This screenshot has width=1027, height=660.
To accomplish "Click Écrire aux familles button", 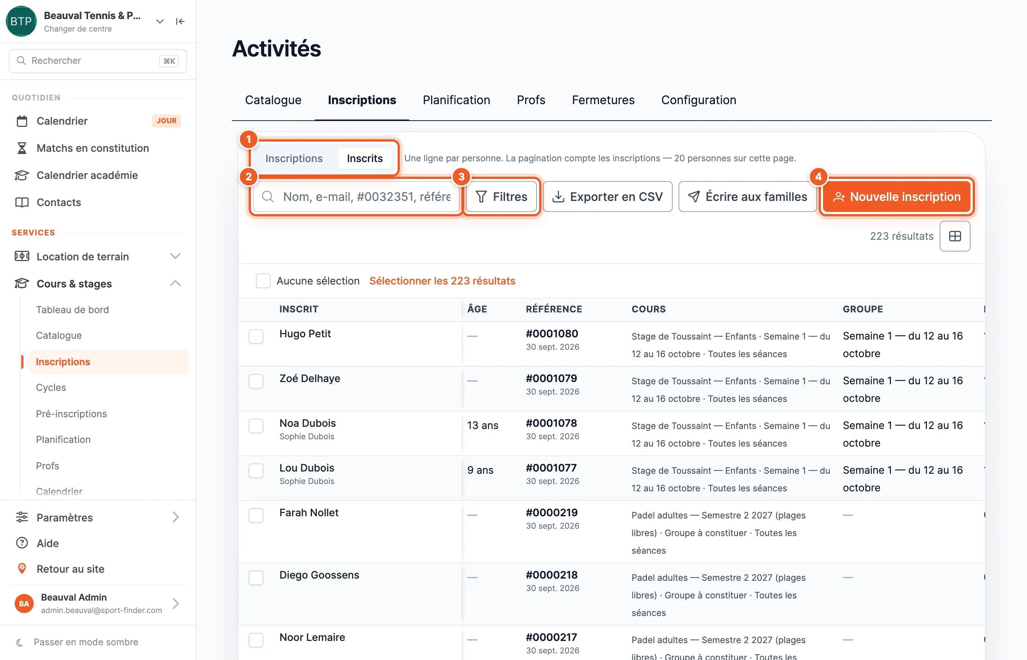I will coord(748,197).
